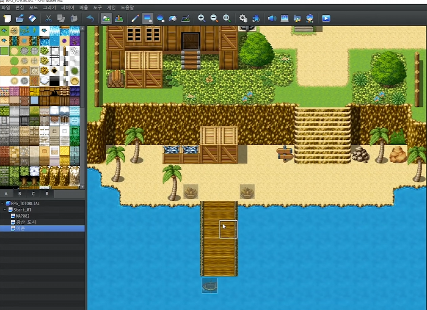
Task: Open the Event Searcher icon
Action: point(285,19)
